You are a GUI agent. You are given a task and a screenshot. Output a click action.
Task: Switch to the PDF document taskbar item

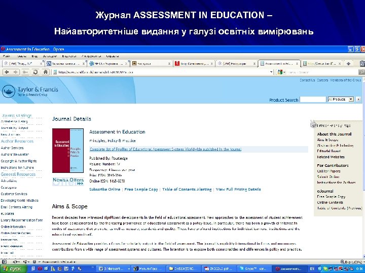(219, 269)
